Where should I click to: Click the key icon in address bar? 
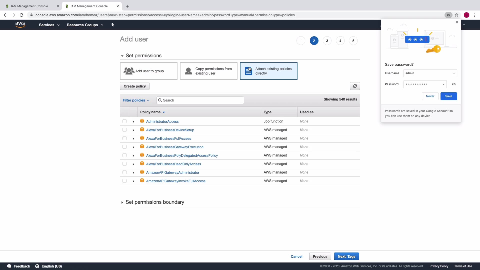[x=448, y=15]
